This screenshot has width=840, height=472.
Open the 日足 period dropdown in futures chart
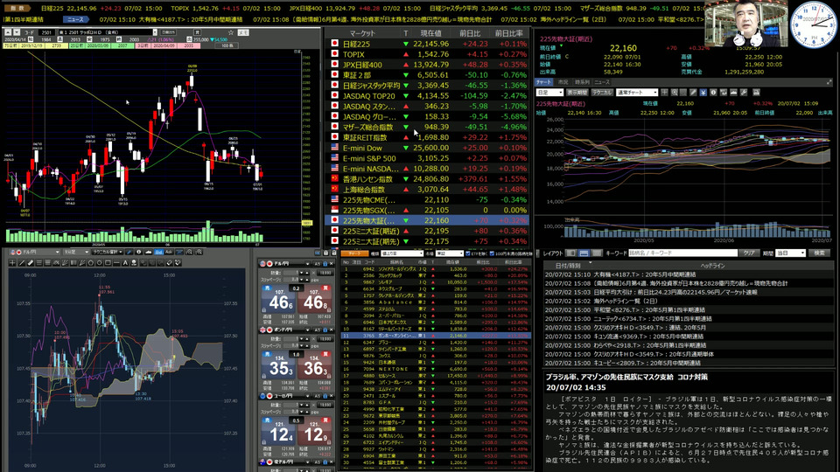pyautogui.click(x=550, y=93)
